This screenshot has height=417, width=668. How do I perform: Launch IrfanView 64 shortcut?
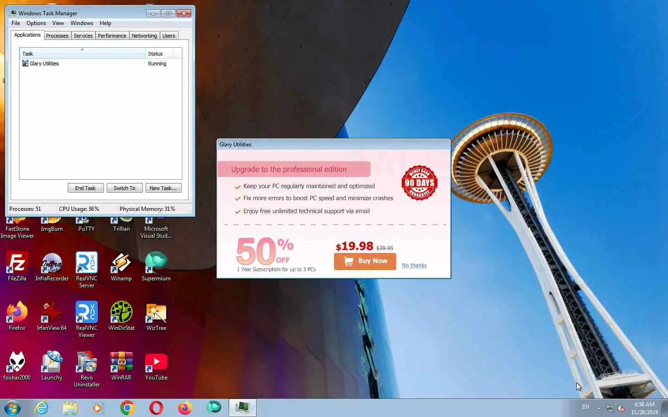[52, 316]
